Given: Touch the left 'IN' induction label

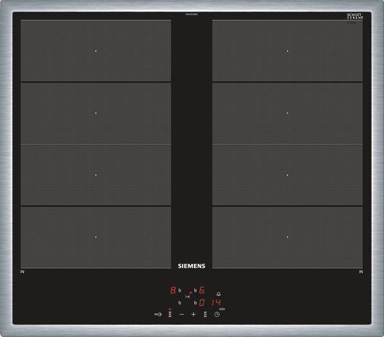Looking at the screenshot, I should [22, 272].
